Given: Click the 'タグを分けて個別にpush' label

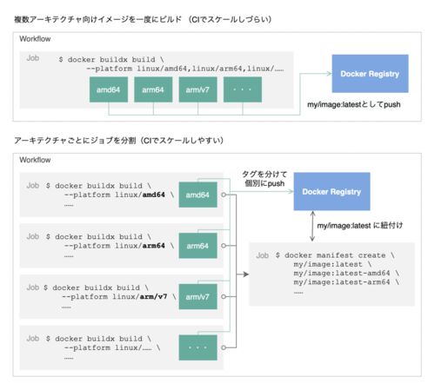Looking at the screenshot, I should pyautogui.click(x=264, y=179).
